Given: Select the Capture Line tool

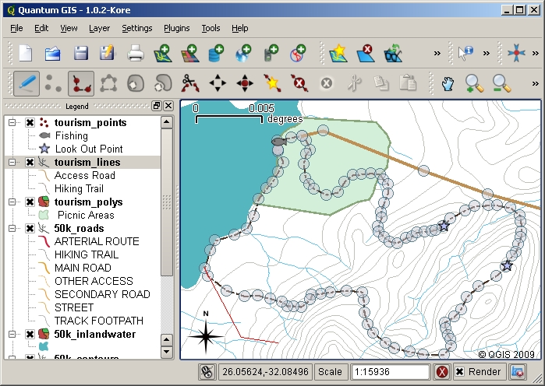Looking at the screenshot, I should click(80, 82).
